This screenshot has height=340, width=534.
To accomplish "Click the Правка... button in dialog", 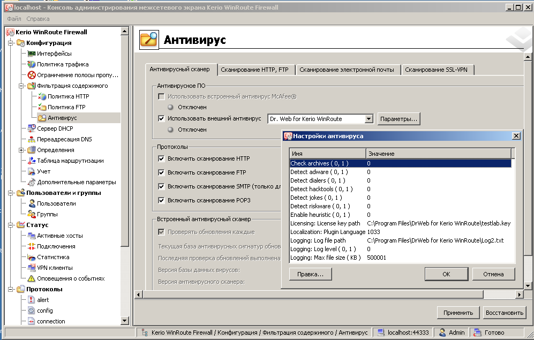I will point(310,274).
